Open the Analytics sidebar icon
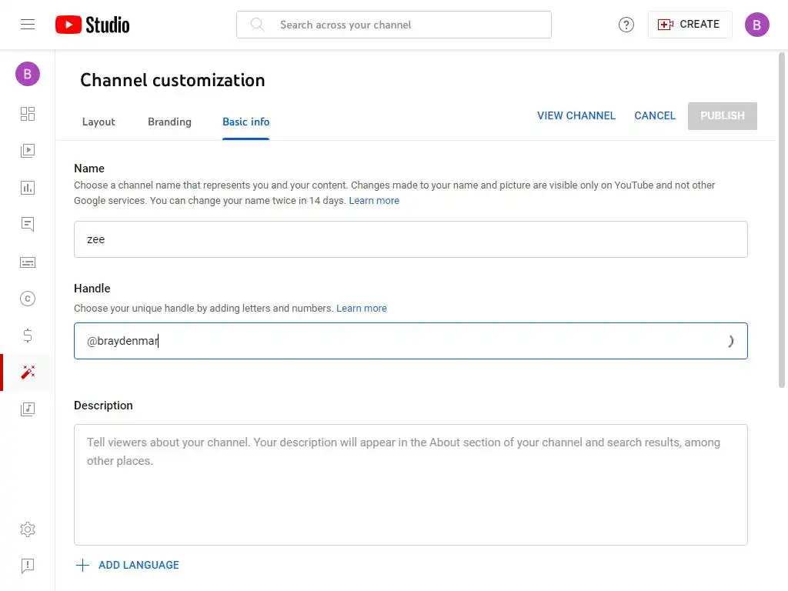Screen dimensions: 788x591 [28, 188]
